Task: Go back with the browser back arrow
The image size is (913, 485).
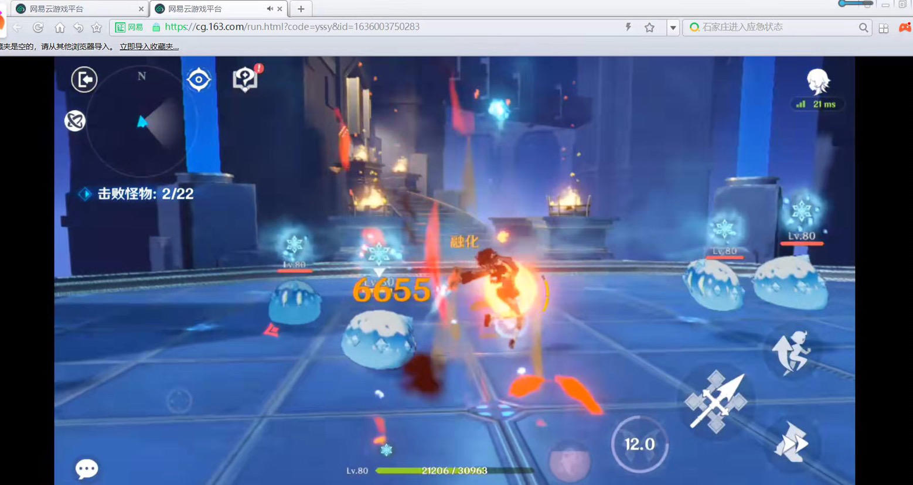Action: [x=18, y=28]
